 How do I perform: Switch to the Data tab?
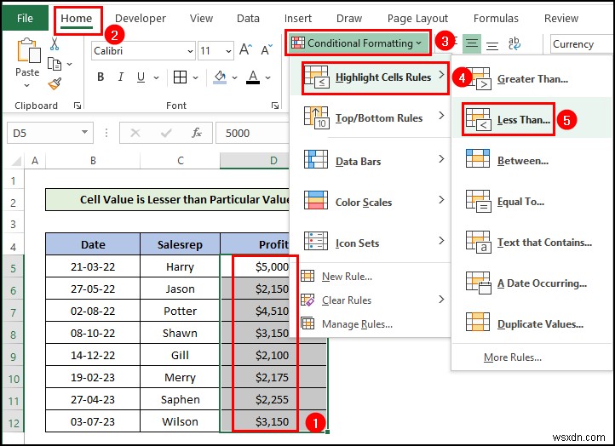point(248,19)
